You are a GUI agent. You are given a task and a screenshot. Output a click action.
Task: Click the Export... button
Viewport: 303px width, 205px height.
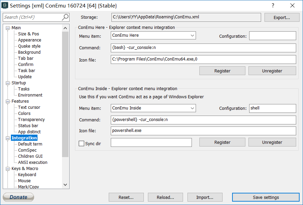coord(282,18)
